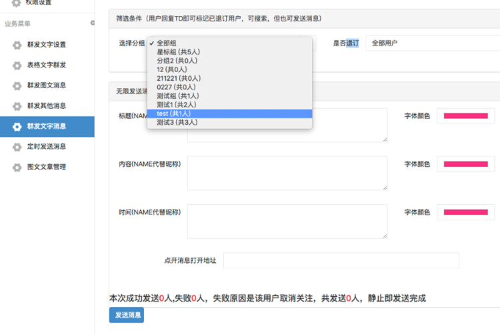Pick font color swatch for 标题 row
Screen dimensions: 500x335
466,116
